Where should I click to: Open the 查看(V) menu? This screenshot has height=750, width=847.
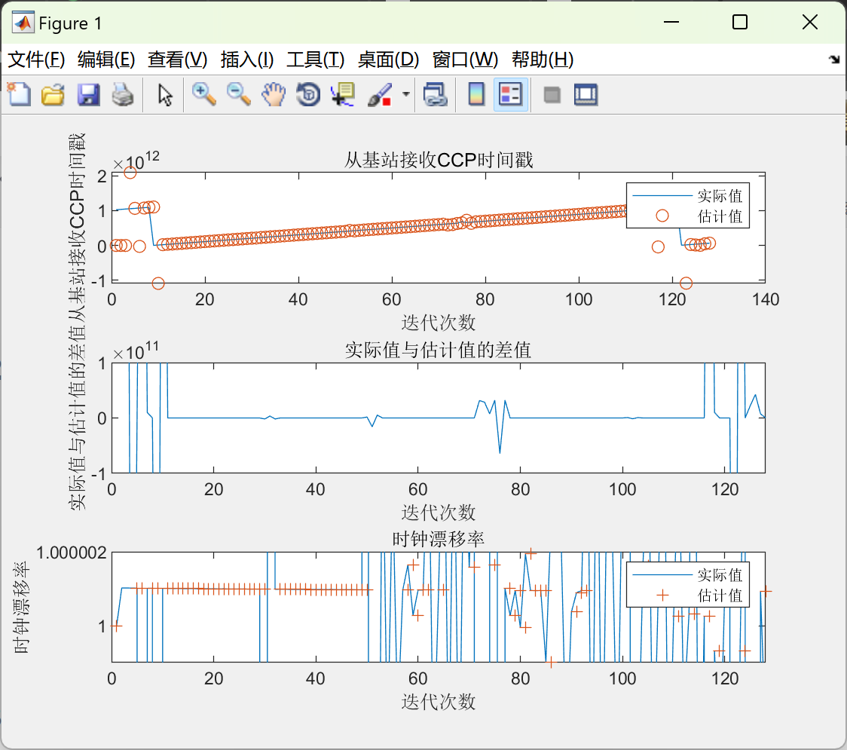coord(178,60)
